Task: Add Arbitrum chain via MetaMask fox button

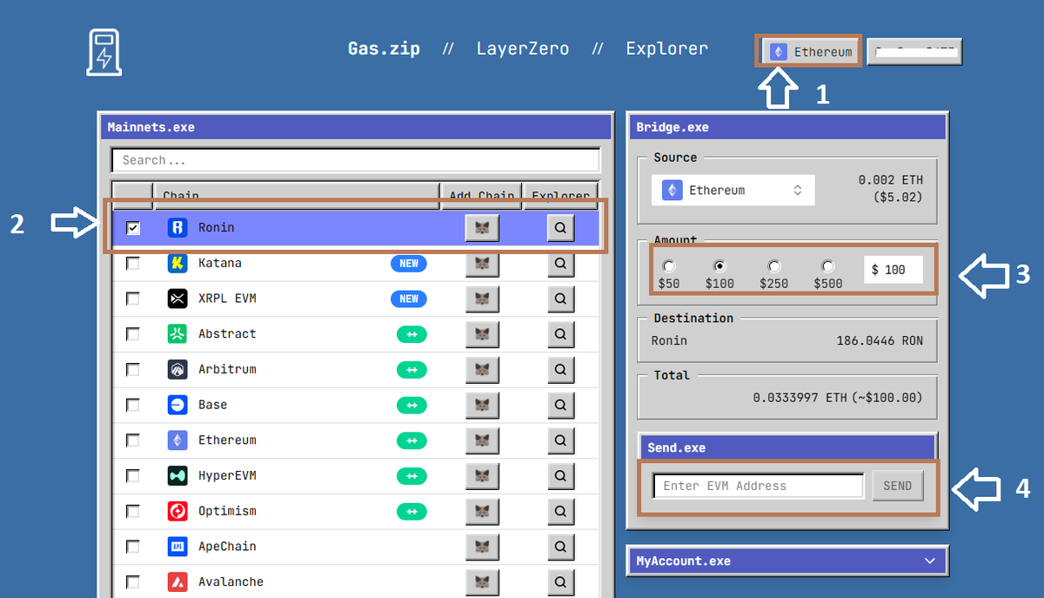Action: 482,369
